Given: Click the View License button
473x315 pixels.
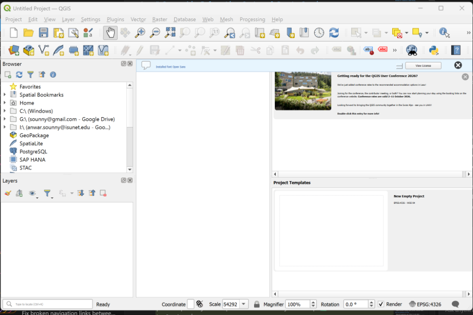Looking at the screenshot, I should click(x=423, y=65).
